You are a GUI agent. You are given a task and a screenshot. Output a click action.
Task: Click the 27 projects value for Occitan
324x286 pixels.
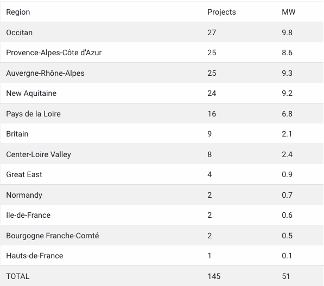pos(212,32)
